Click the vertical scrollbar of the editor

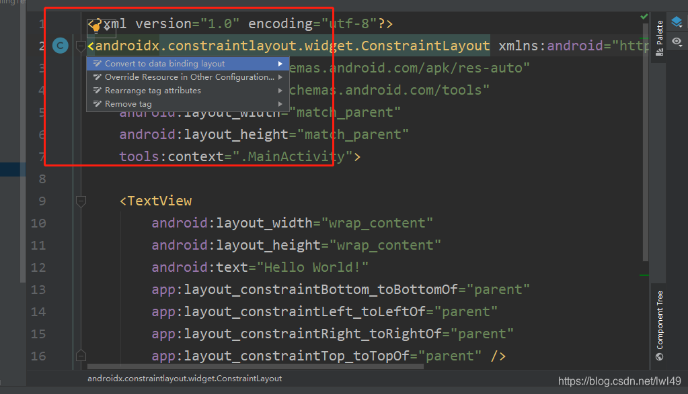click(x=645, y=142)
